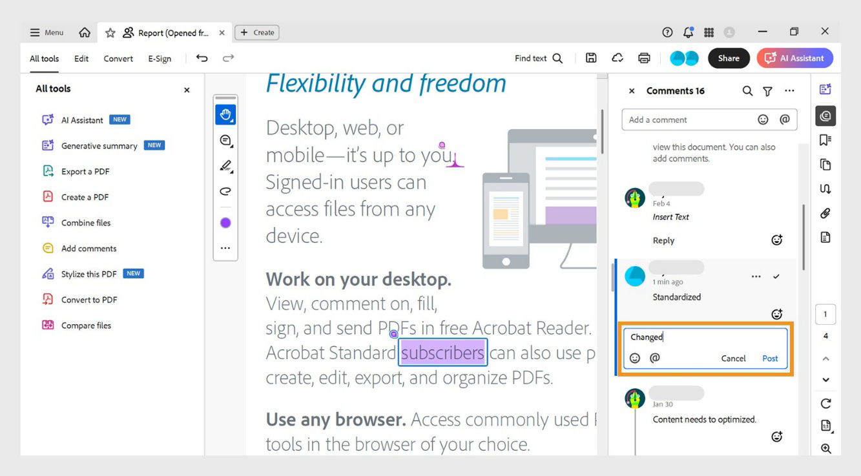Screen dimensions: 861x476
Task: Close the Report document tab
Action: coord(222,32)
